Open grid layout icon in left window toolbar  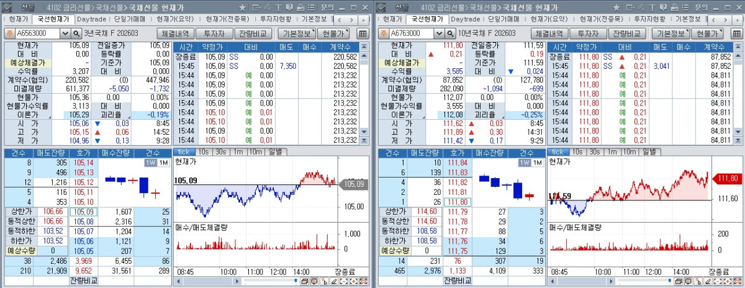[363, 34]
